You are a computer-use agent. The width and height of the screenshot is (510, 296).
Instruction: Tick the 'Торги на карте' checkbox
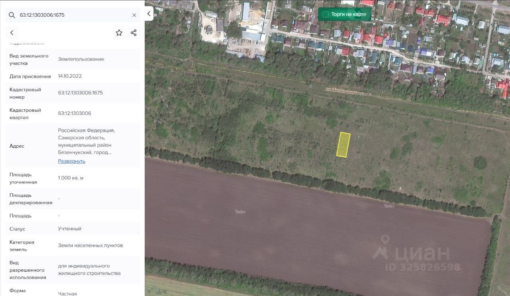[326, 14]
